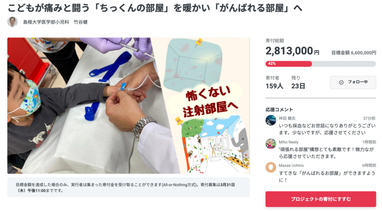Click the commenter name Masae Uchino
Image resolution: width=382 pixels, height=211 pixels.
coord(291,165)
